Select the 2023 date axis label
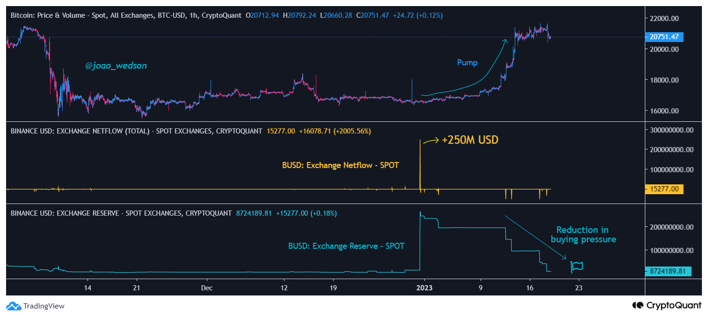Image resolution: width=708 pixels, height=316 pixels. tap(425, 288)
